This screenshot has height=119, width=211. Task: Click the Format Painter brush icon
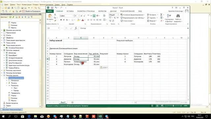(x=55, y=20)
